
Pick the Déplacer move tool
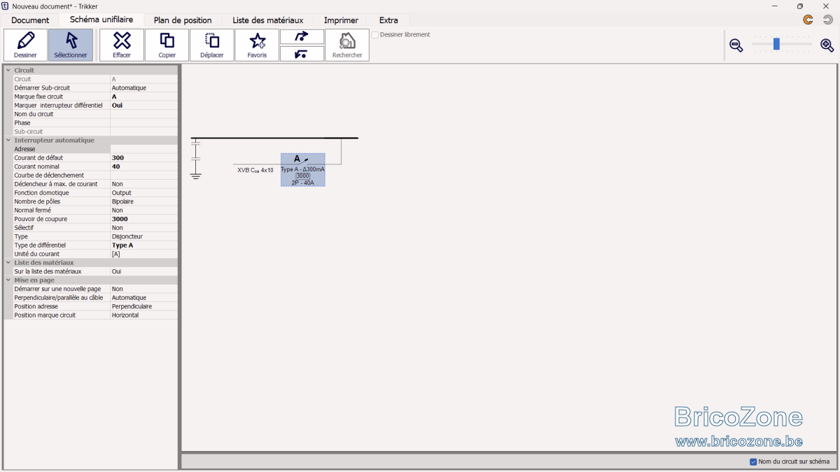click(212, 45)
